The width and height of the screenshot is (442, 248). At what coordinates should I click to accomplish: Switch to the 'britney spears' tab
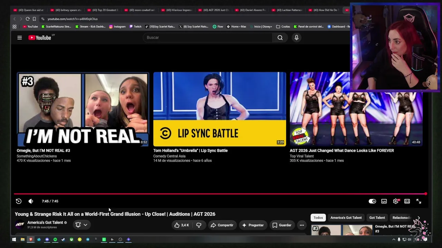point(66,10)
